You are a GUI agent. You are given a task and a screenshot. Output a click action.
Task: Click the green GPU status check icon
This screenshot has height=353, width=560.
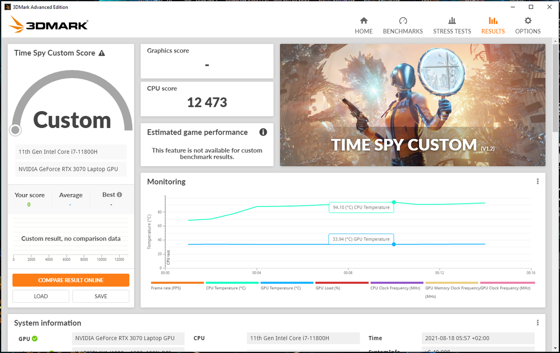point(34,338)
